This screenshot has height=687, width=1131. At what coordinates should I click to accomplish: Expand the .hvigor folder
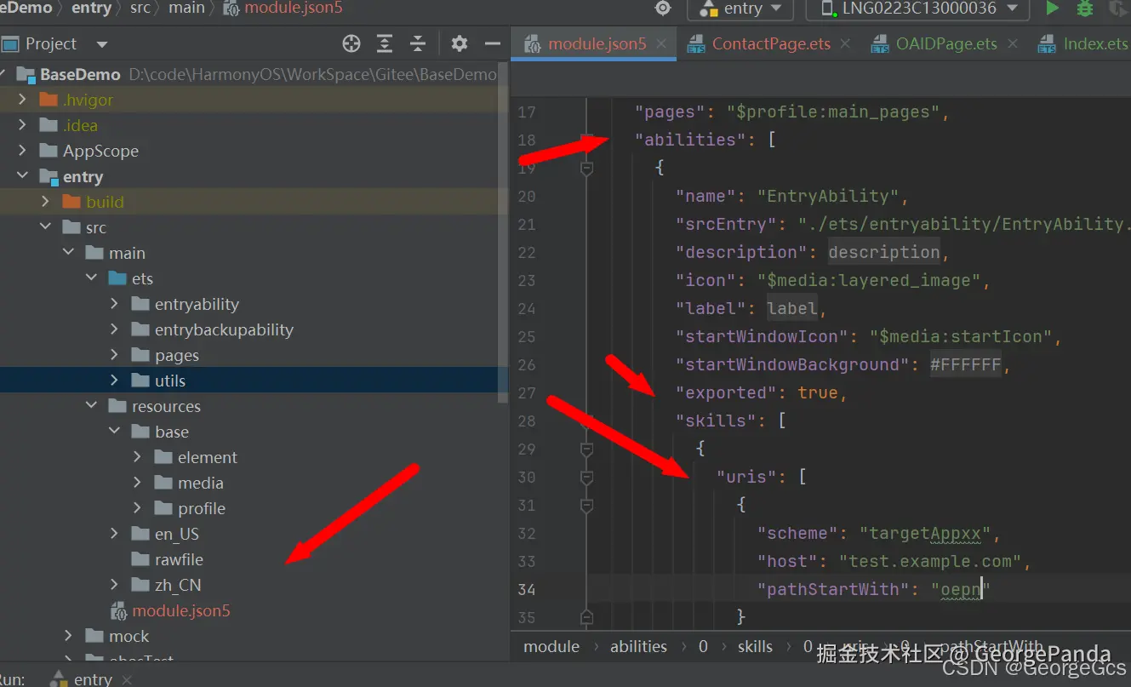tap(23, 100)
